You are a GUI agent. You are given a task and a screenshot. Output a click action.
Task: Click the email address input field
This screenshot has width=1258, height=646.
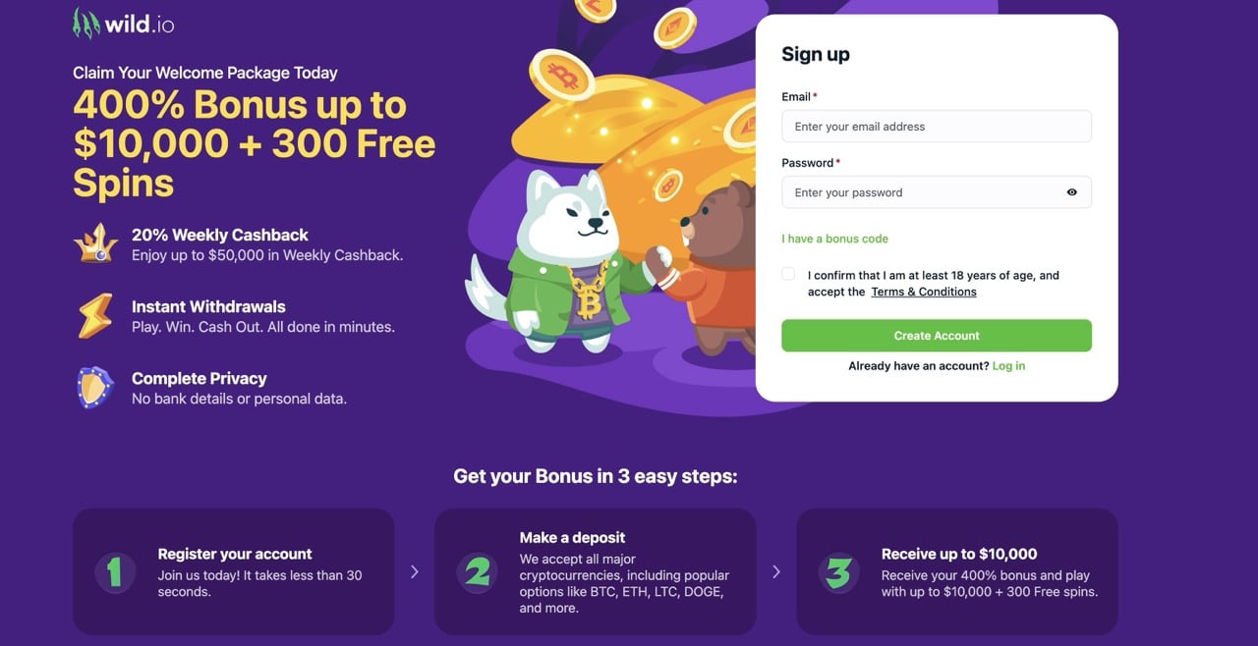(x=936, y=126)
